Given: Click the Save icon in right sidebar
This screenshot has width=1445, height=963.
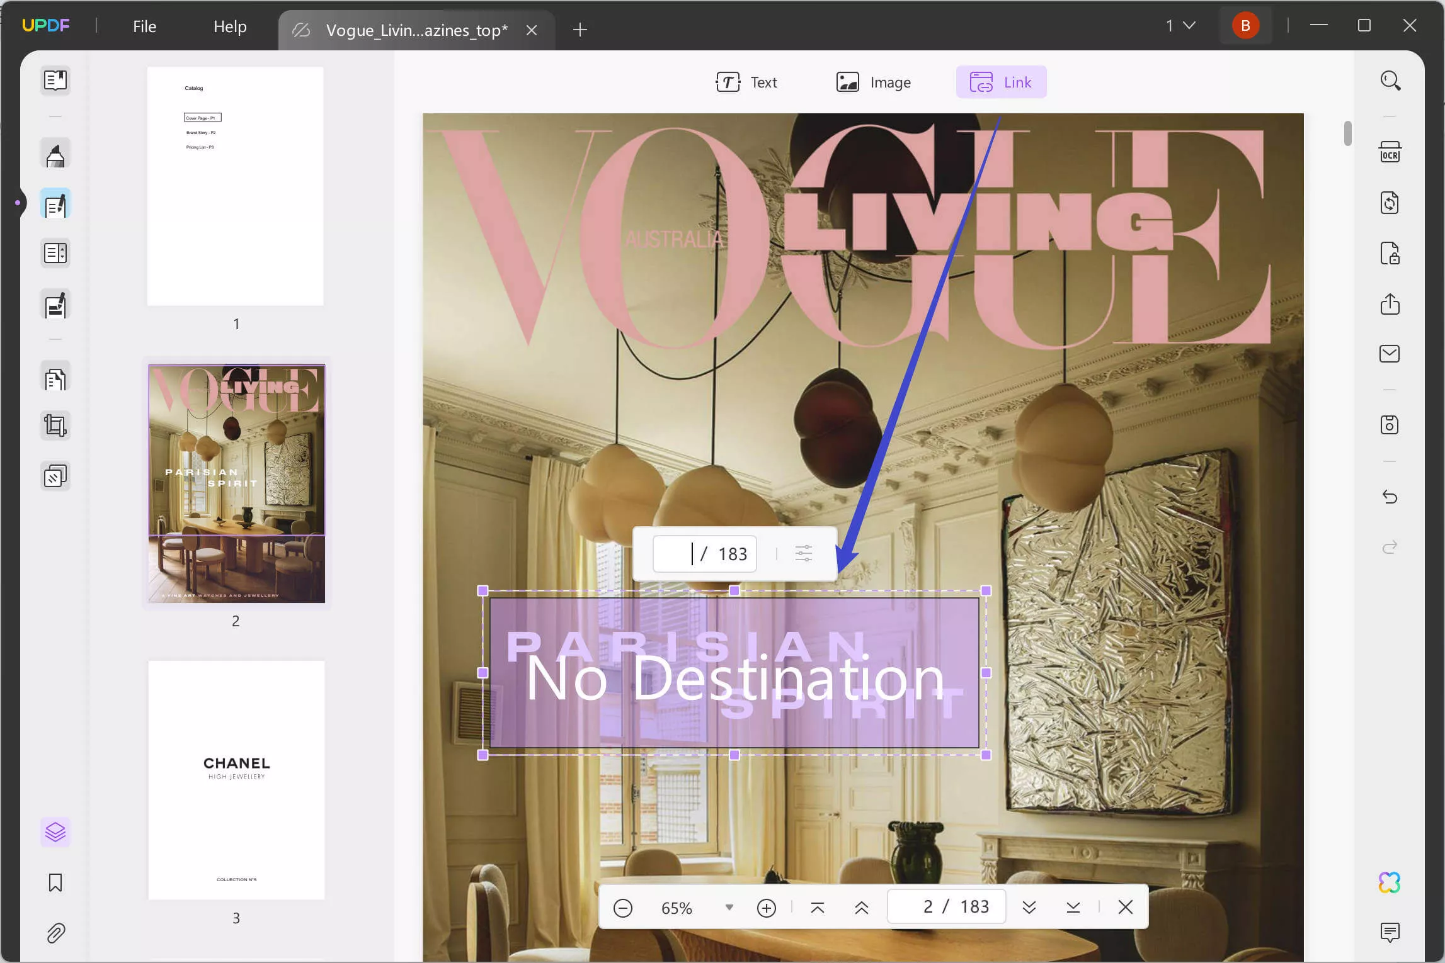Looking at the screenshot, I should (x=1390, y=425).
